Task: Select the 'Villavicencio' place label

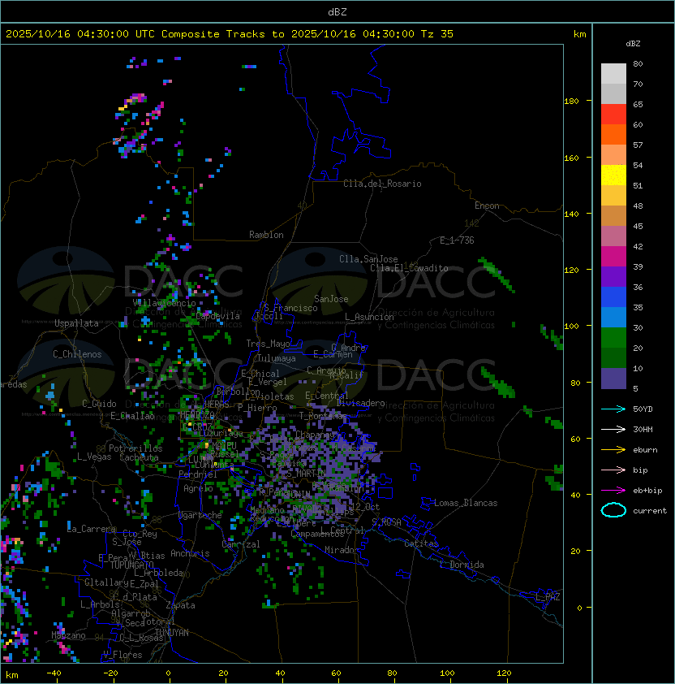Action: (164, 302)
